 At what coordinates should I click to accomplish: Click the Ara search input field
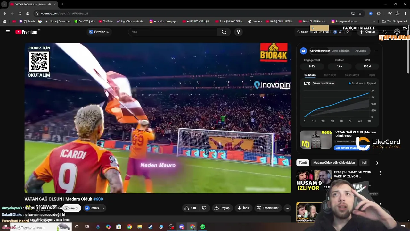(x=173, y=32)
